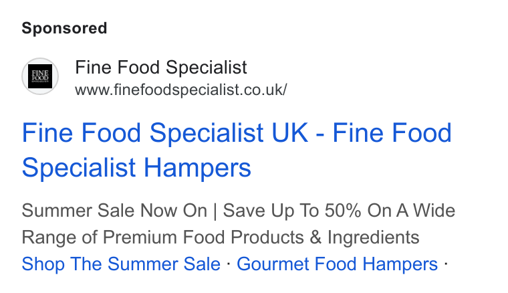Click the trailing dot after Gourmet Food Hampers

point(446,264)
